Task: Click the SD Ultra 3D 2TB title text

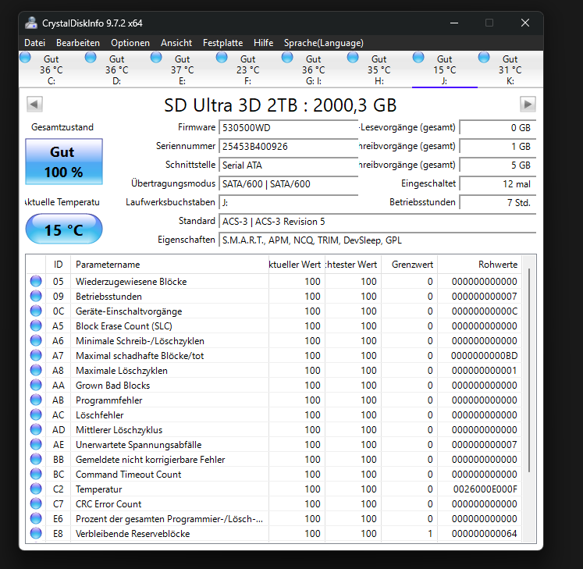Action: click(x=280, y=105)
